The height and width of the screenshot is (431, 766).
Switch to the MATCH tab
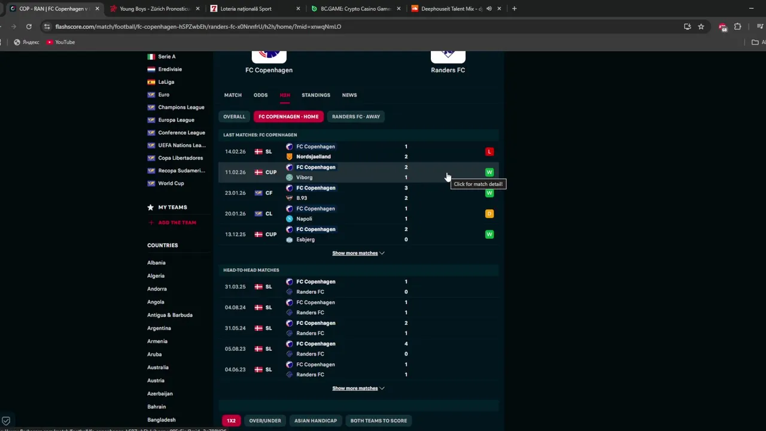(x=233, y=95)
